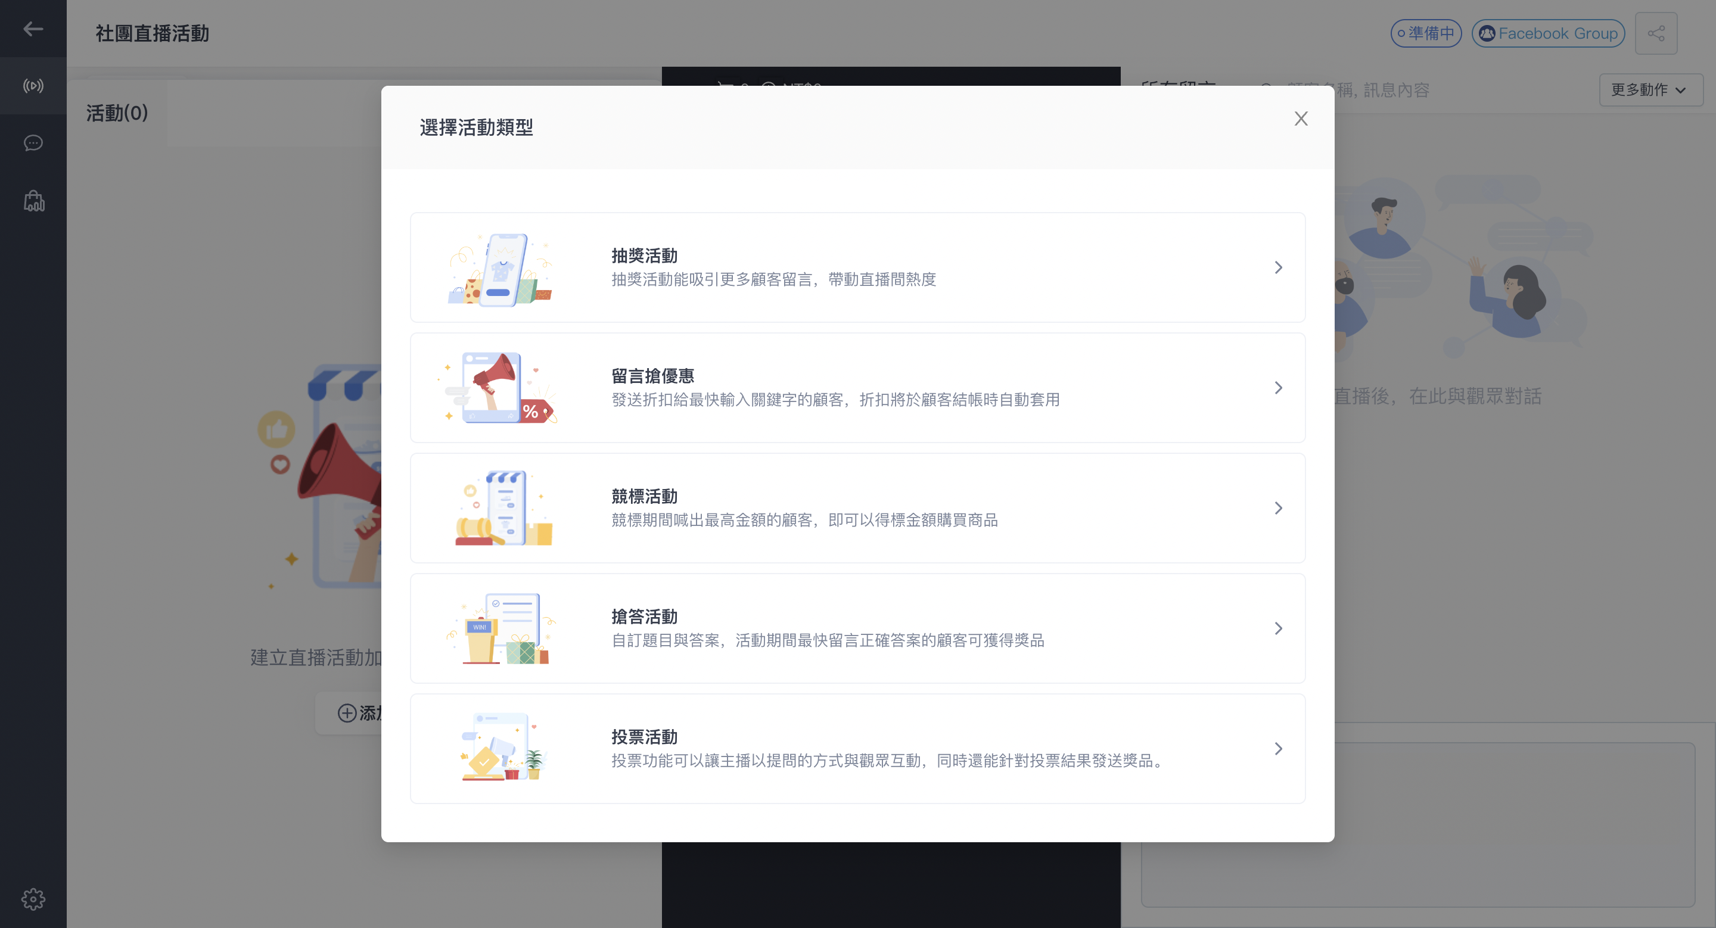The image size is (1716, 928).
Task: Click the 準備中 status badge
Action: (x=1426, y=33)
